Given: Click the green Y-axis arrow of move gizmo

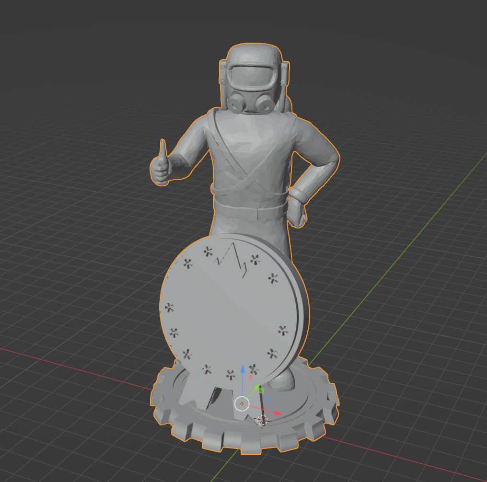Looking at the screenshot, I should tap(257, 387).
